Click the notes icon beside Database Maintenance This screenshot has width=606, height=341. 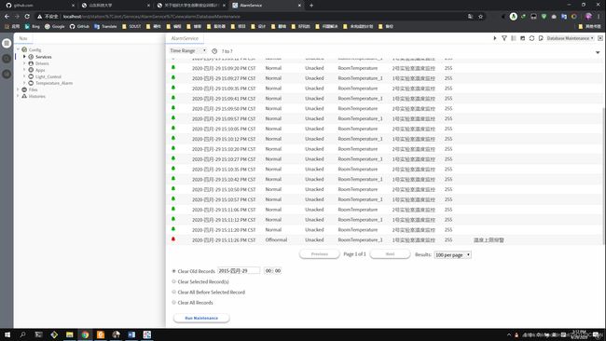[x=541, y=38]
